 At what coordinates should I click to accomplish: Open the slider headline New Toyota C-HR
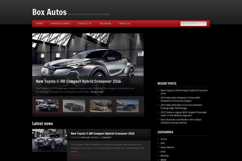pyautogui.click(x=78, y=81)
